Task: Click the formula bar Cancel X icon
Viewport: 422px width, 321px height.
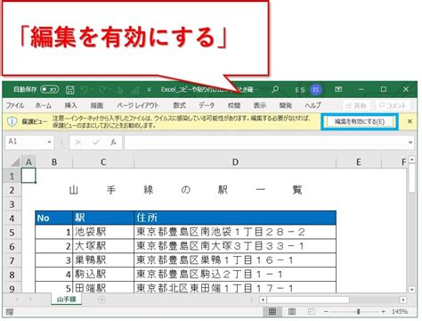Action: pos(78,143)
